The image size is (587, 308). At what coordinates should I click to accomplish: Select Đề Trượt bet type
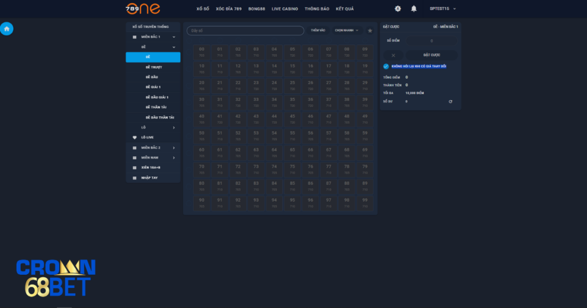click(153, 68)
